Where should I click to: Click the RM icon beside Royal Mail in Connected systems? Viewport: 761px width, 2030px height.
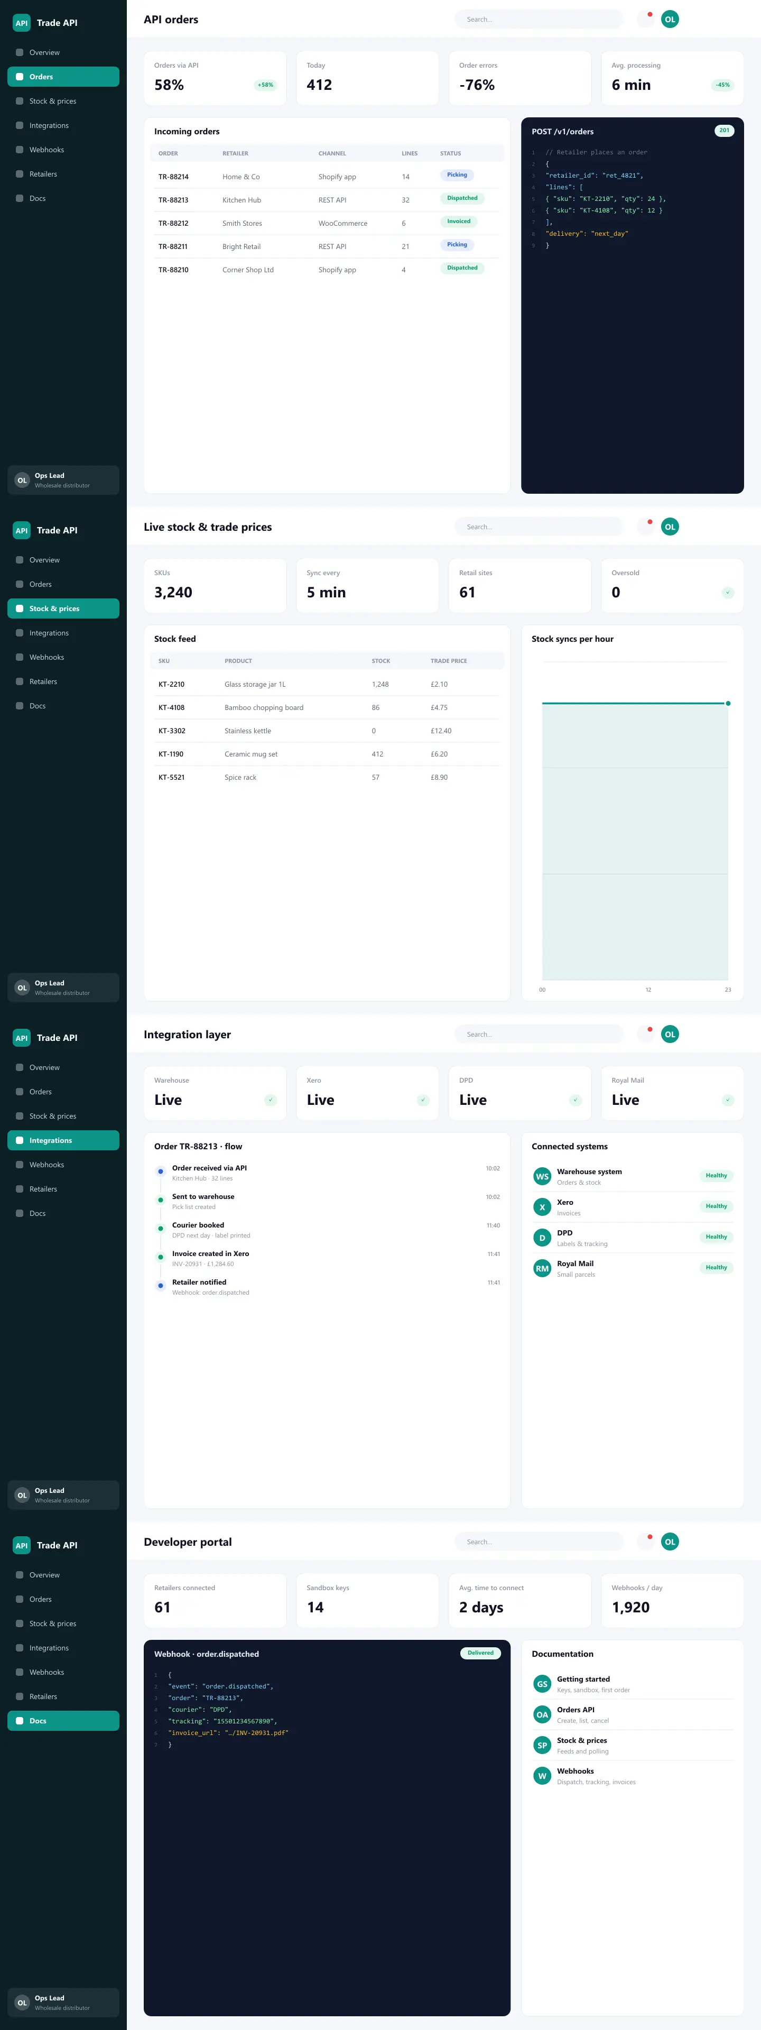pyautogui.click(x=542, y=1269)
